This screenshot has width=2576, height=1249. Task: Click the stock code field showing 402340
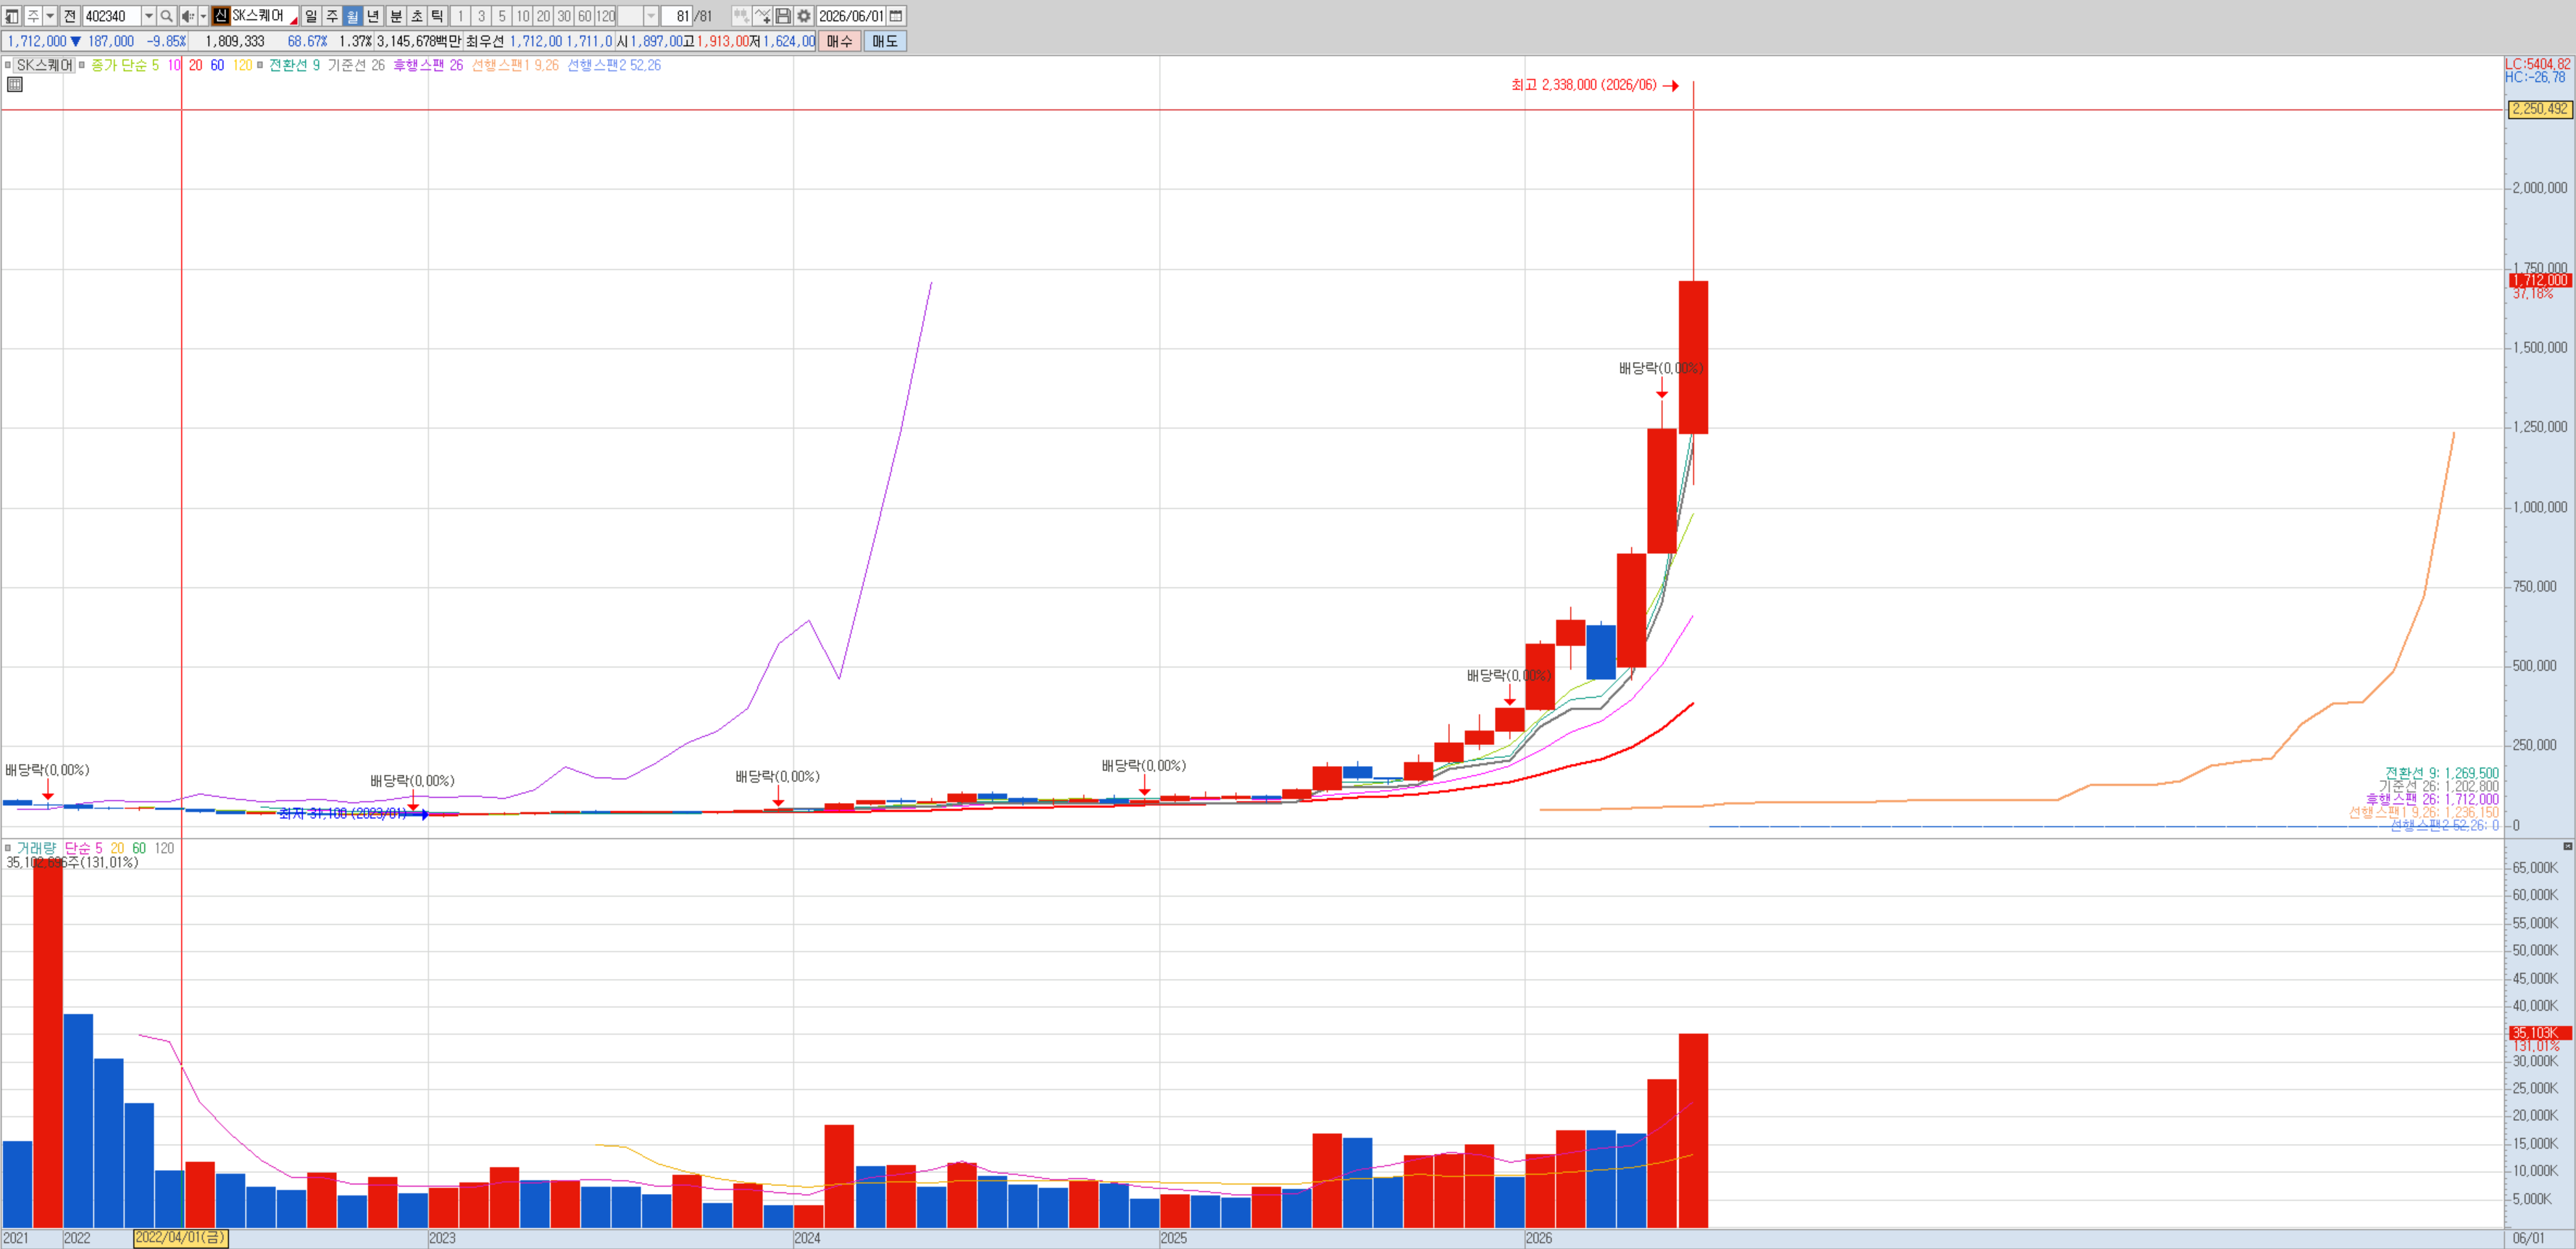click(111, 16)
